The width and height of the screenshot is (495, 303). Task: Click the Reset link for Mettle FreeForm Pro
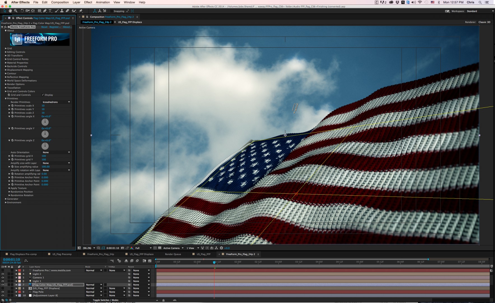pos(44,27)
